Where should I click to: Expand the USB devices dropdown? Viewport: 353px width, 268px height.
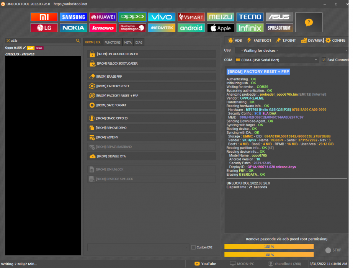(292, 51)
